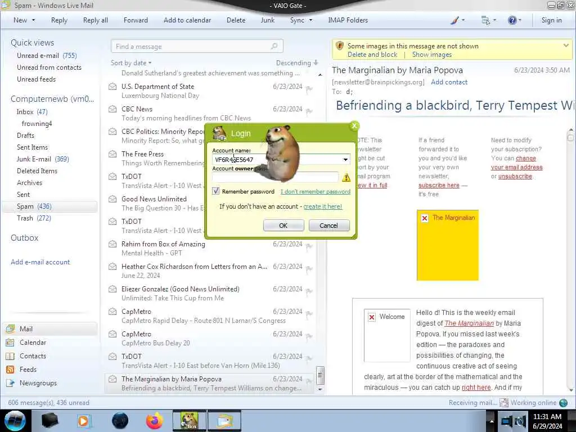Click Reply in the toolbar
The width and height of the screenshot is (576, 432).
(x=59, y=20)
